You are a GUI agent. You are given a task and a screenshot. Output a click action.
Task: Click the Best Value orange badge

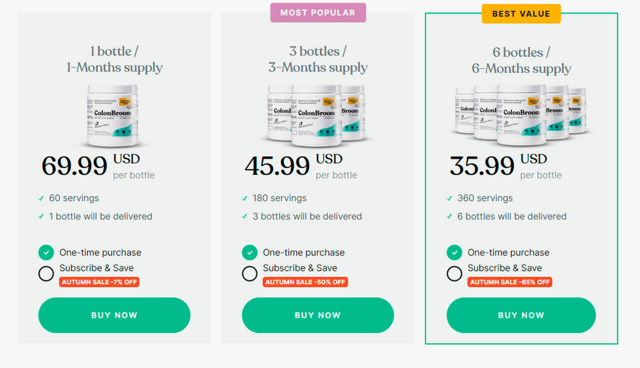tap(521, 14)
